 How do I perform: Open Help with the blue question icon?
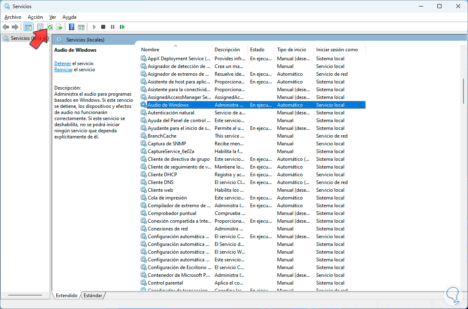click(72, 27)
